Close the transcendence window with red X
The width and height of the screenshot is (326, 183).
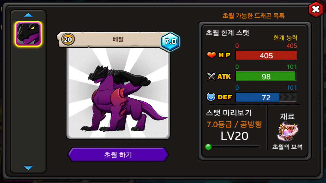[x=316, y=9]
